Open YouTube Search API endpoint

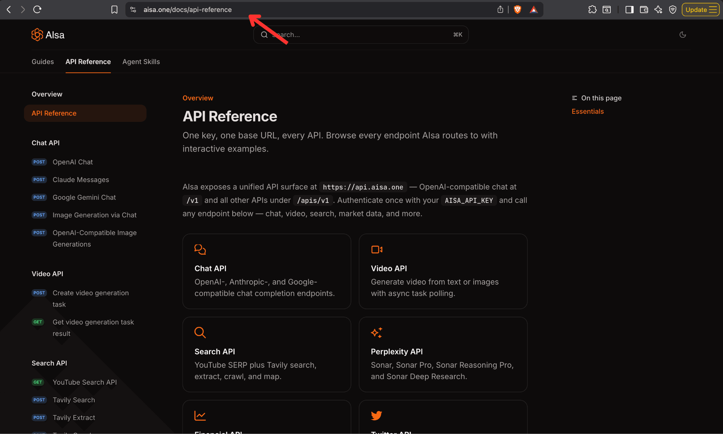(x=85, y=382)
